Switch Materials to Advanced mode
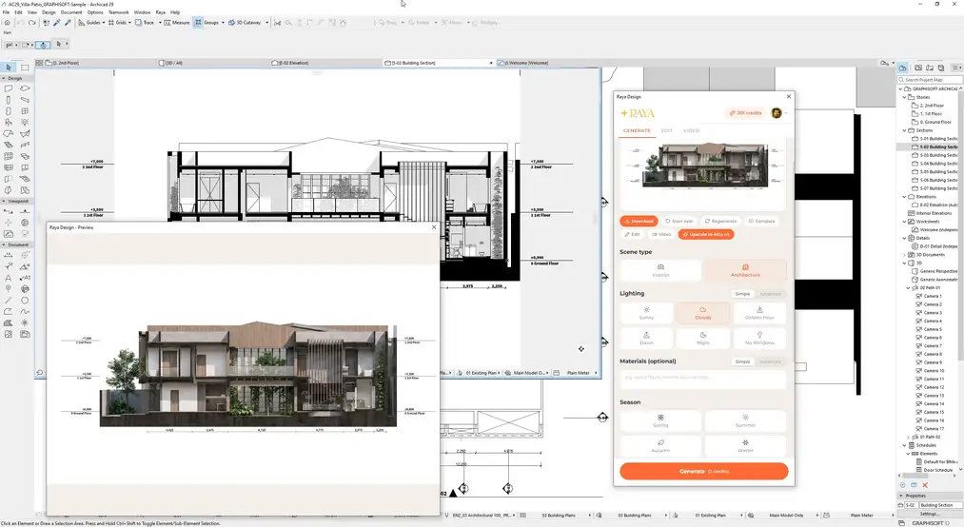This screenshot has width=964, height=527. pyautogui.click(x=770, y=361)
